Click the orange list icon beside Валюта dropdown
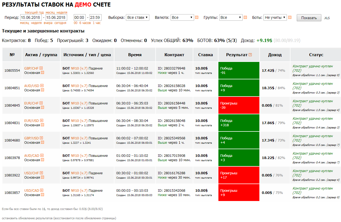Image resolution: width=341 pixels, height=222 pixels. click(197, 17)
